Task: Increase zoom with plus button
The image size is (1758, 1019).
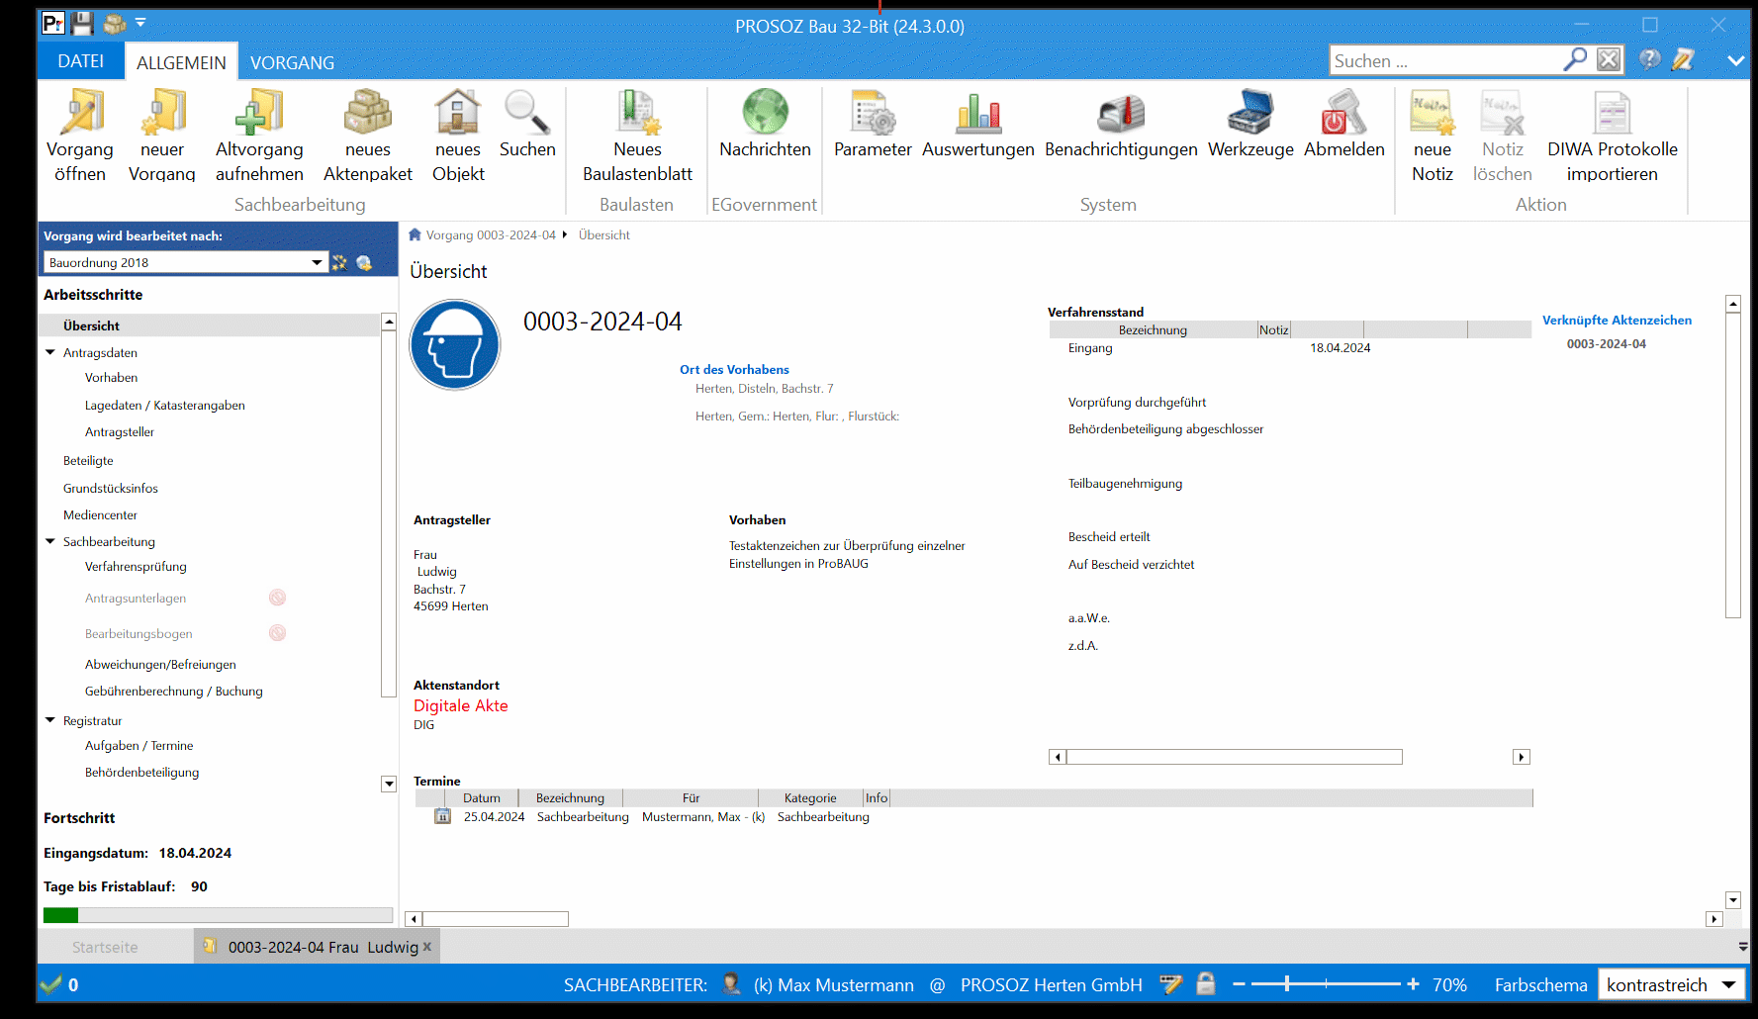Action: tap(1413, 984)
